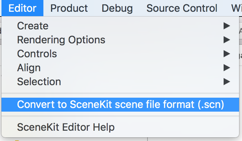Expand the Create submenu arrow
This screenshot has width=242, height=141.
[x=227, y=26]
